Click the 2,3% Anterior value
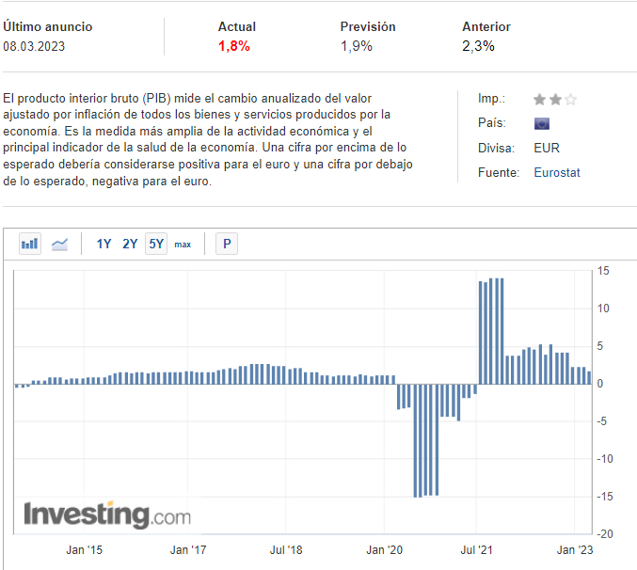637x570 pixels. (x=478, y=45)
